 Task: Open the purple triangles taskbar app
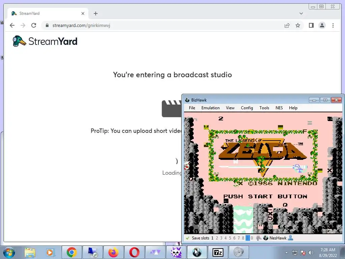coord(155,252)
